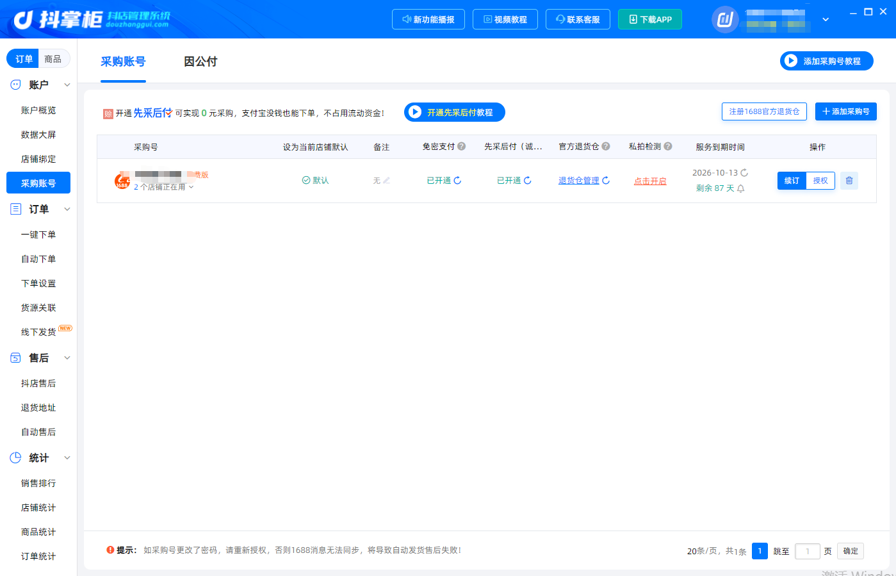Open 账户概览 in the sidebar

[38, 110]
